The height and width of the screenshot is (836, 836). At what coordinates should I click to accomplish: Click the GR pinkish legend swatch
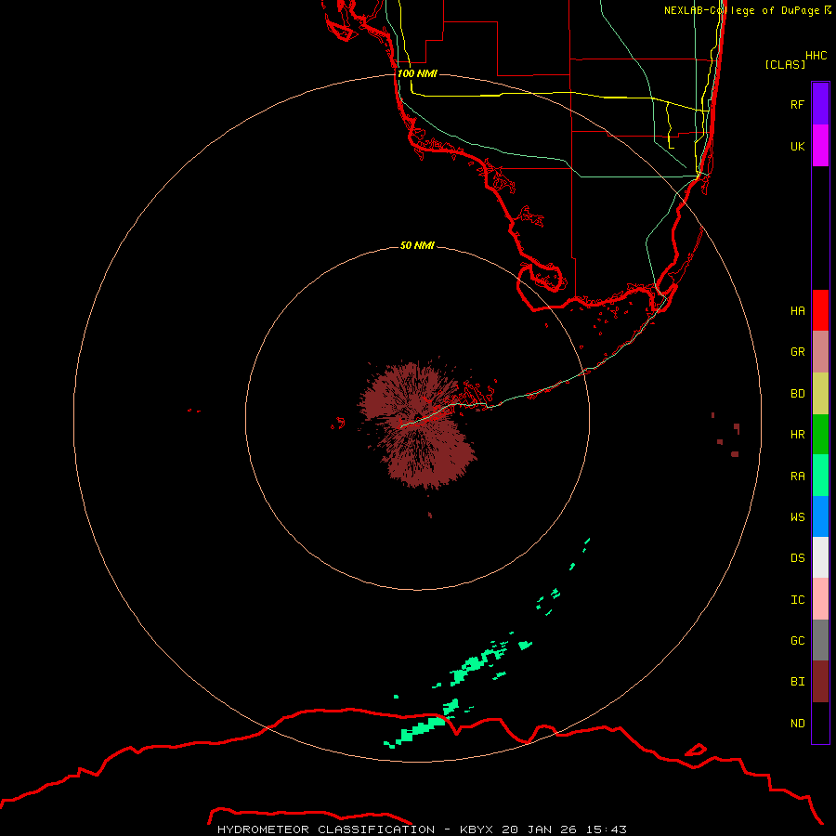tap(820, 352)
